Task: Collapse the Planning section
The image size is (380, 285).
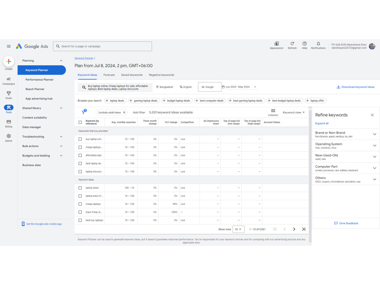Action: click(x=61, y=60)
